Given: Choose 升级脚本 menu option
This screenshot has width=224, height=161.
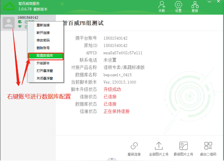Looking at the screenshot, I should point(43,63).
